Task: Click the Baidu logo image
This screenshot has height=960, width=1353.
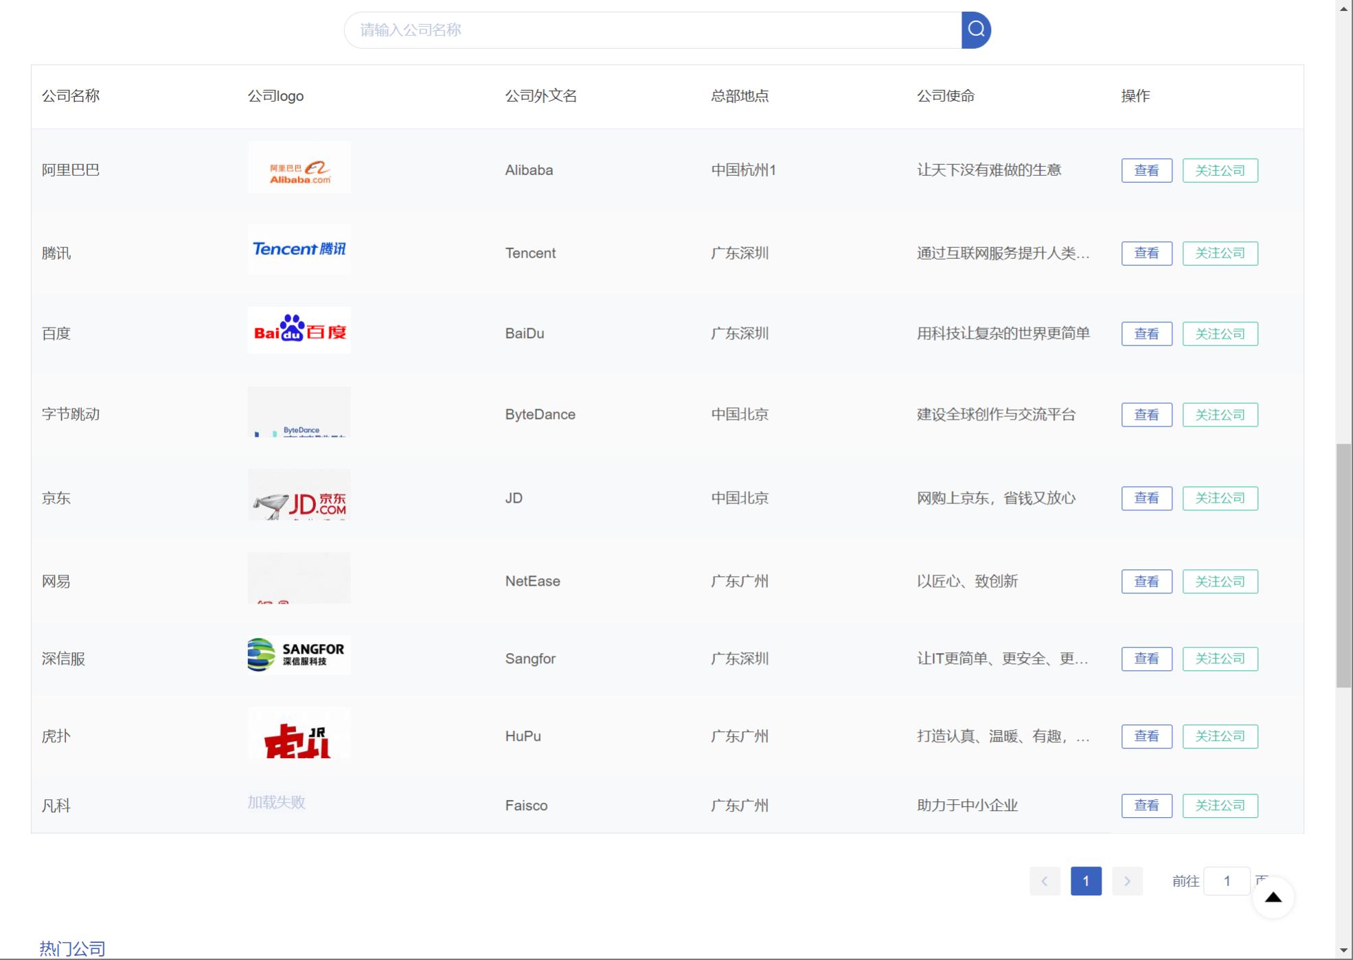Action: (x=299, y=331)
